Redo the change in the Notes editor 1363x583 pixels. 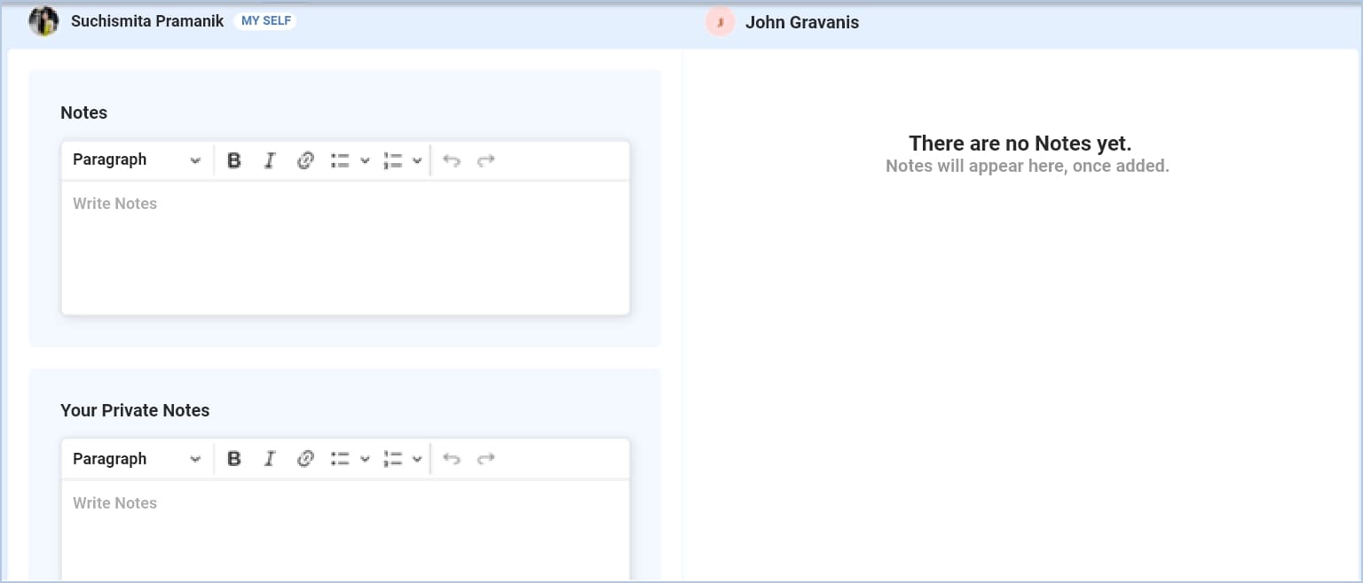(485, 160)
